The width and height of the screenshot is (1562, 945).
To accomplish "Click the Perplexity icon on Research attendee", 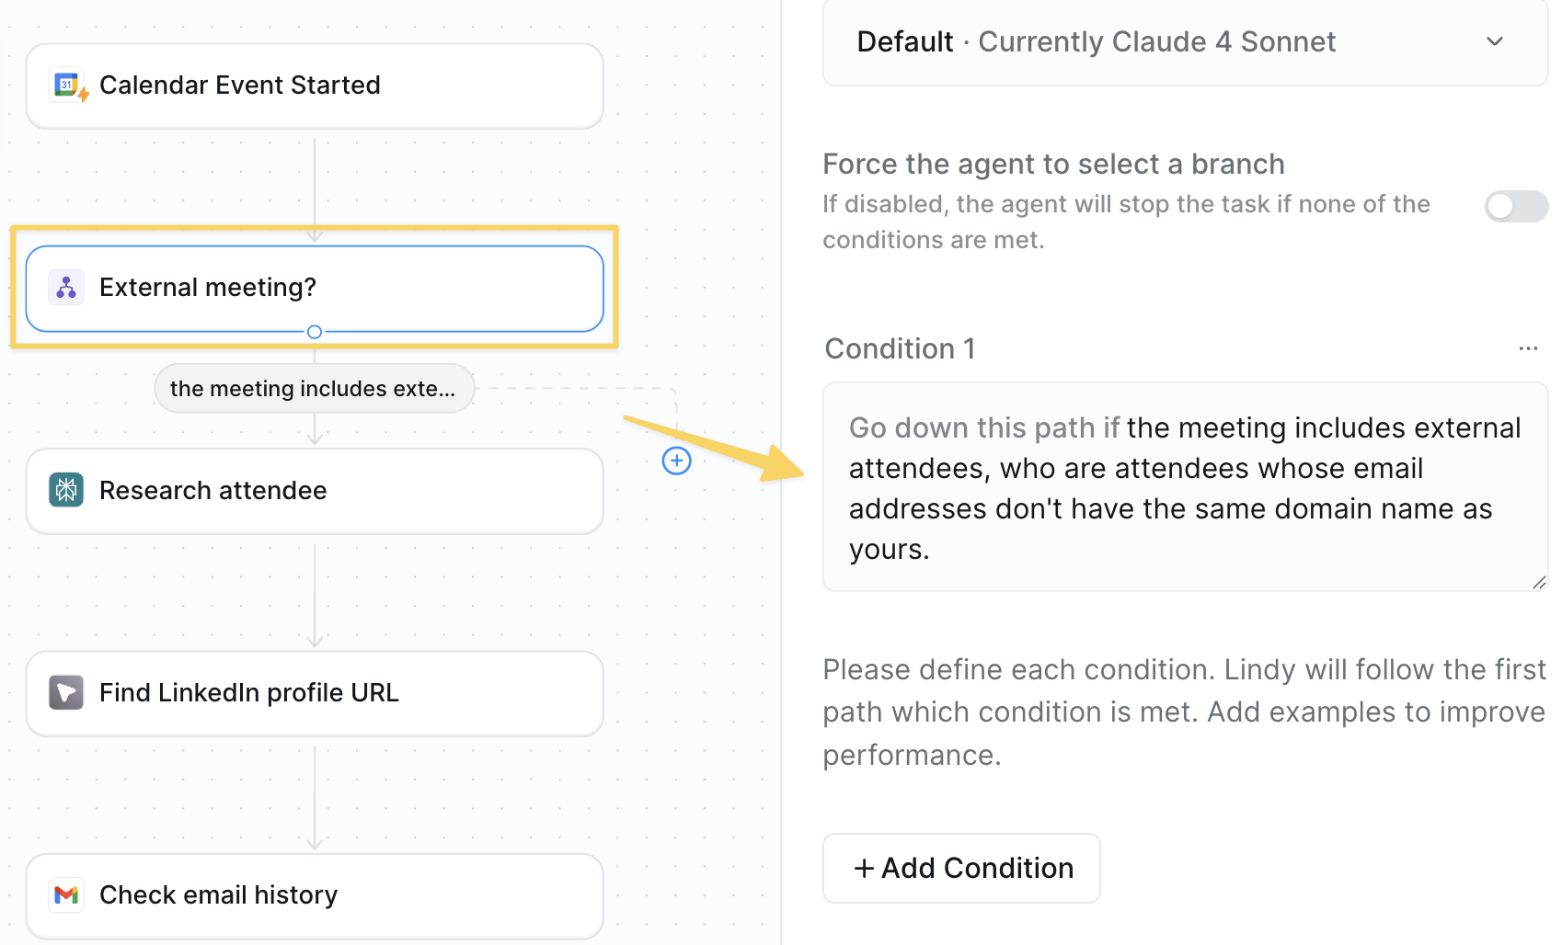I will (66, 490).
